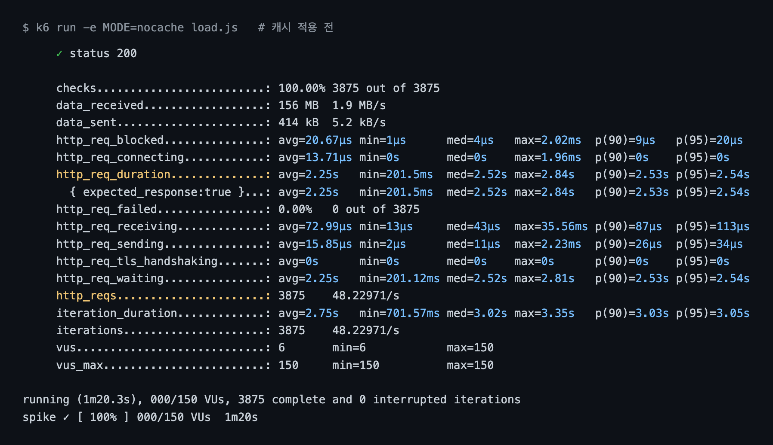Click the "max=2.81s" value
The image size is (773, 445).
(544, 278)
